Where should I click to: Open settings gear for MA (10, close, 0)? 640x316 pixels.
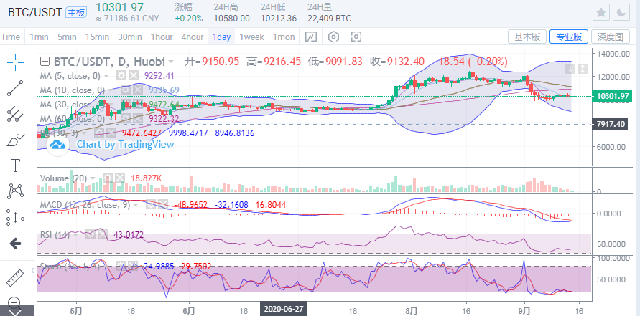pos(126,90)
